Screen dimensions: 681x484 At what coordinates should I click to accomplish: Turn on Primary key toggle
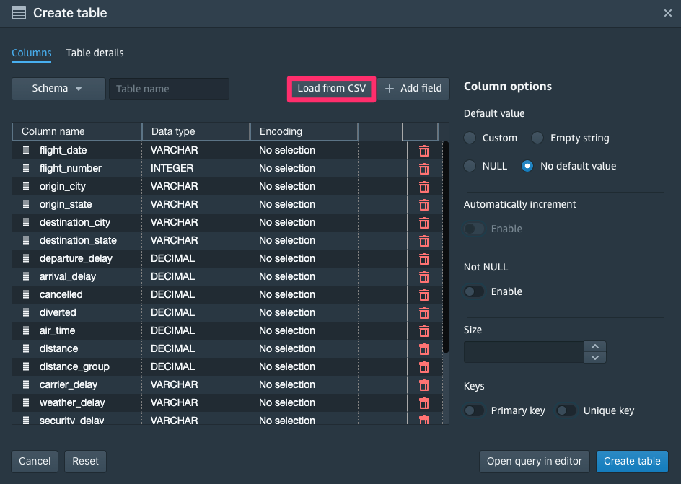point(474,410)
